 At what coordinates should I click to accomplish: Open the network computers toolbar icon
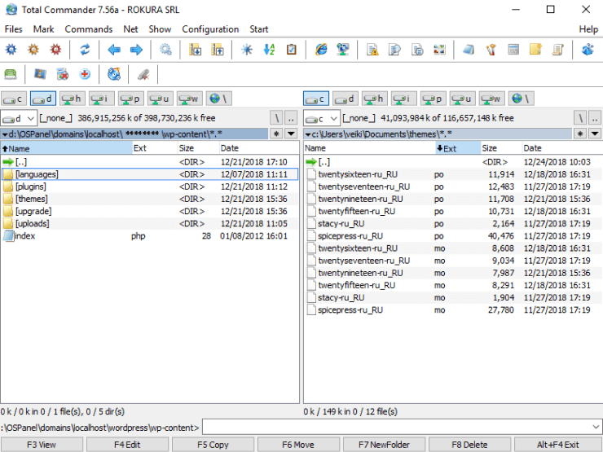click(342, 50)
